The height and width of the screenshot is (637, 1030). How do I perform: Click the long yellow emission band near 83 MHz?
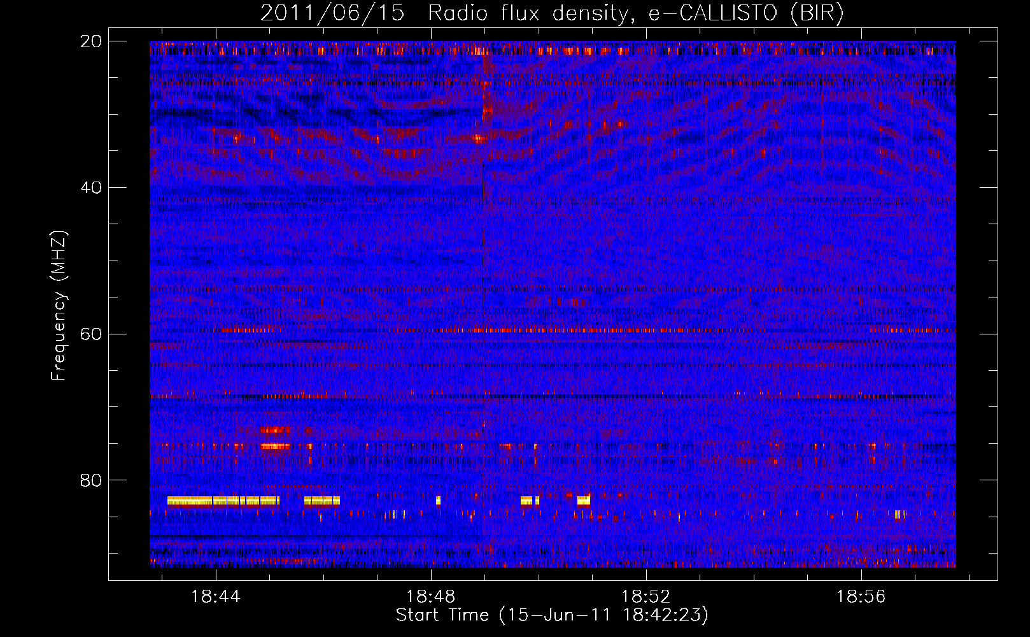pyautogui.click(x=223, y=501)
